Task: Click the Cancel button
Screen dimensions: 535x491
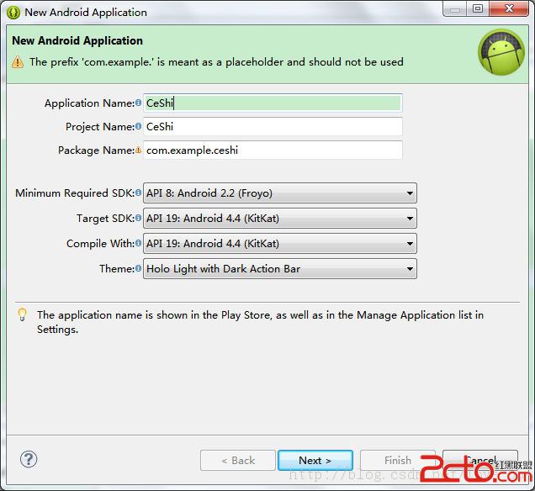Action: (480, 461)
